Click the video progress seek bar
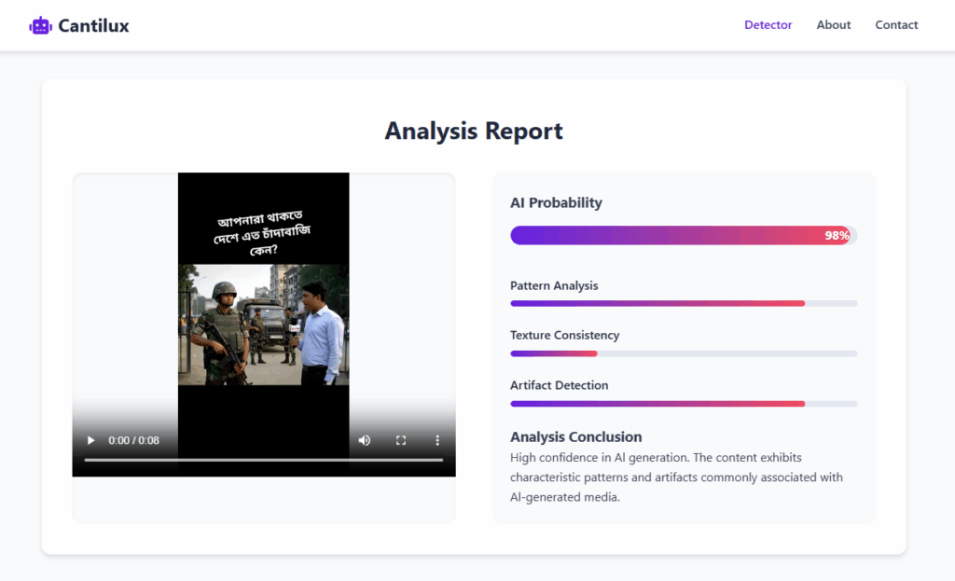The height and width of the screenshot is (581, 955). point(264,461)
